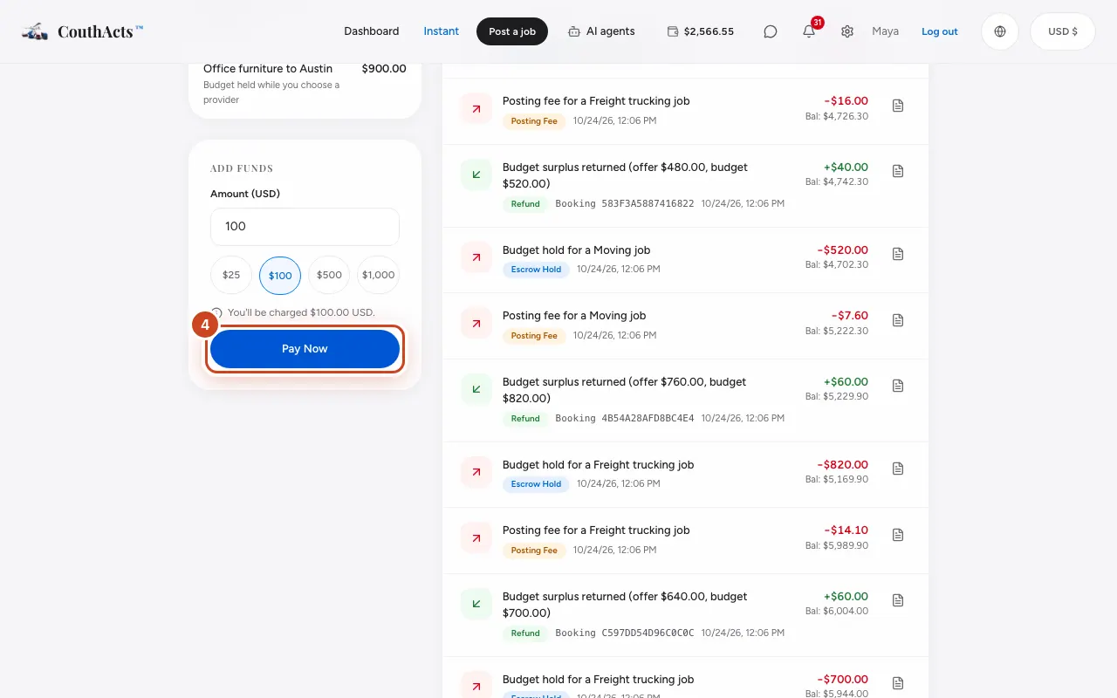Image resolution: width=1117 pixels, height=698 pixels.
Task: Select the $1,000 preset amount
Action: [x=379, y=275]
